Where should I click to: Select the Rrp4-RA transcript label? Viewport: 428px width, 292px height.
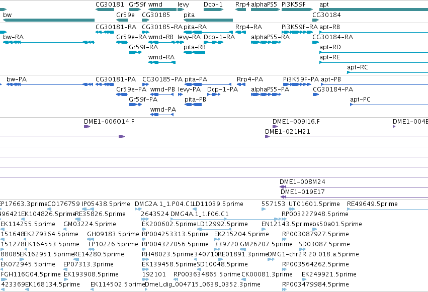tap(248, 27)
